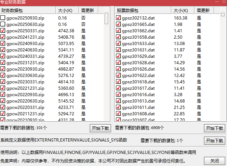The height and width of the screenshot is (166, 227).
Task: Toggle gpsz301622.dat checkbox
Action: [118, 75]
